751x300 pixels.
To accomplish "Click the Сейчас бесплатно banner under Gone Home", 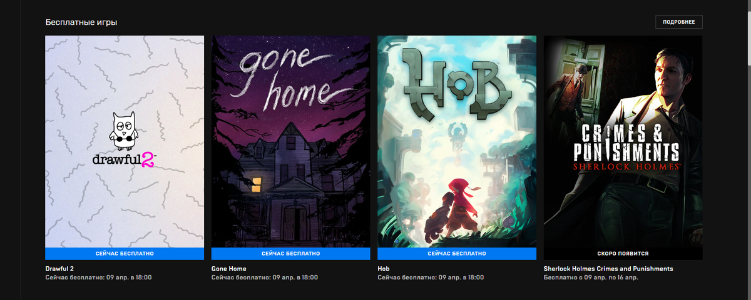I will point(290,254).
